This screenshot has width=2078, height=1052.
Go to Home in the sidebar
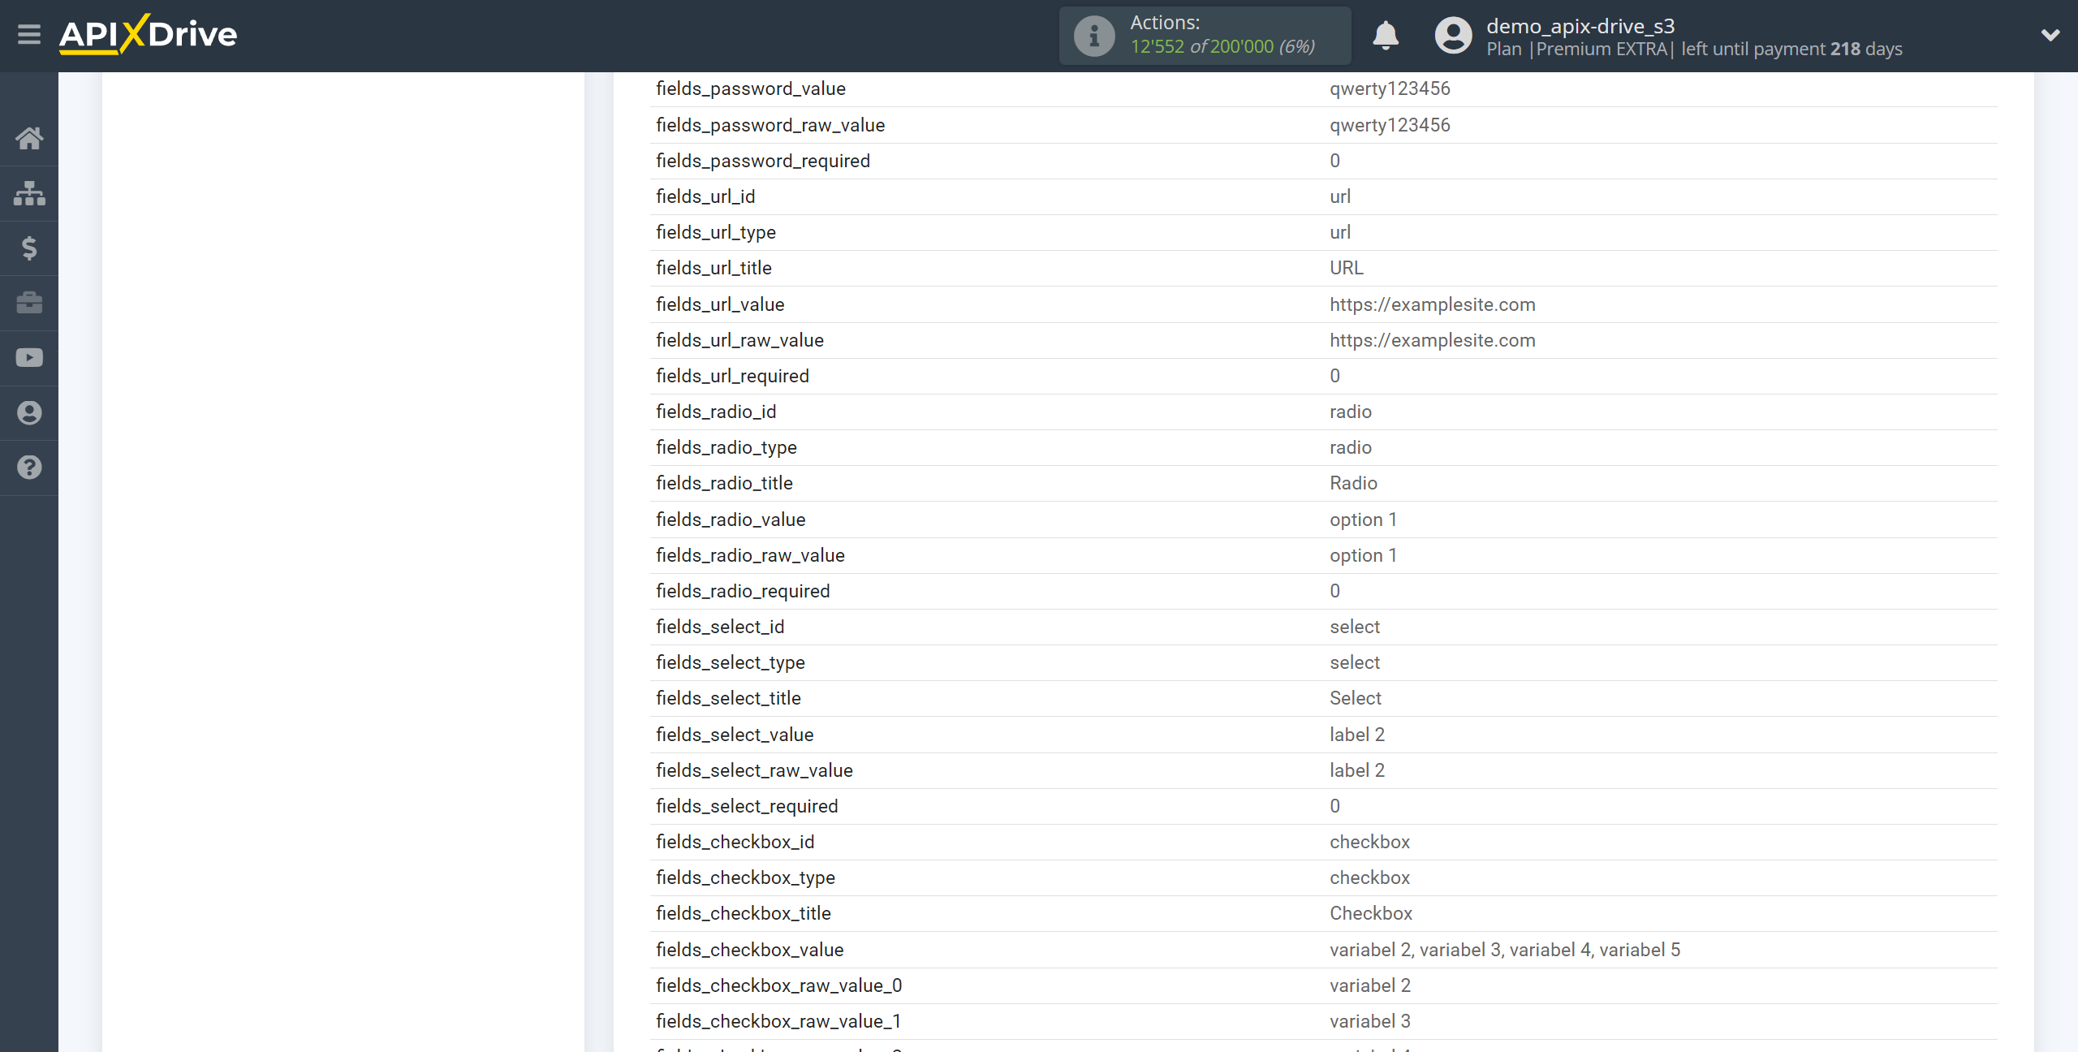click(29, 138)
